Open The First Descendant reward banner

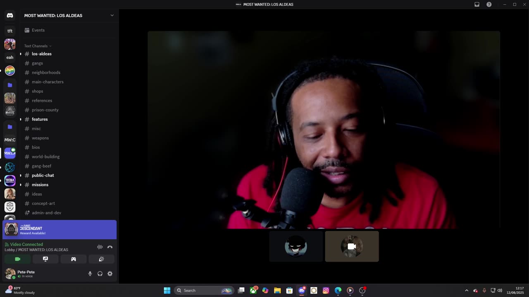[60, 230]
